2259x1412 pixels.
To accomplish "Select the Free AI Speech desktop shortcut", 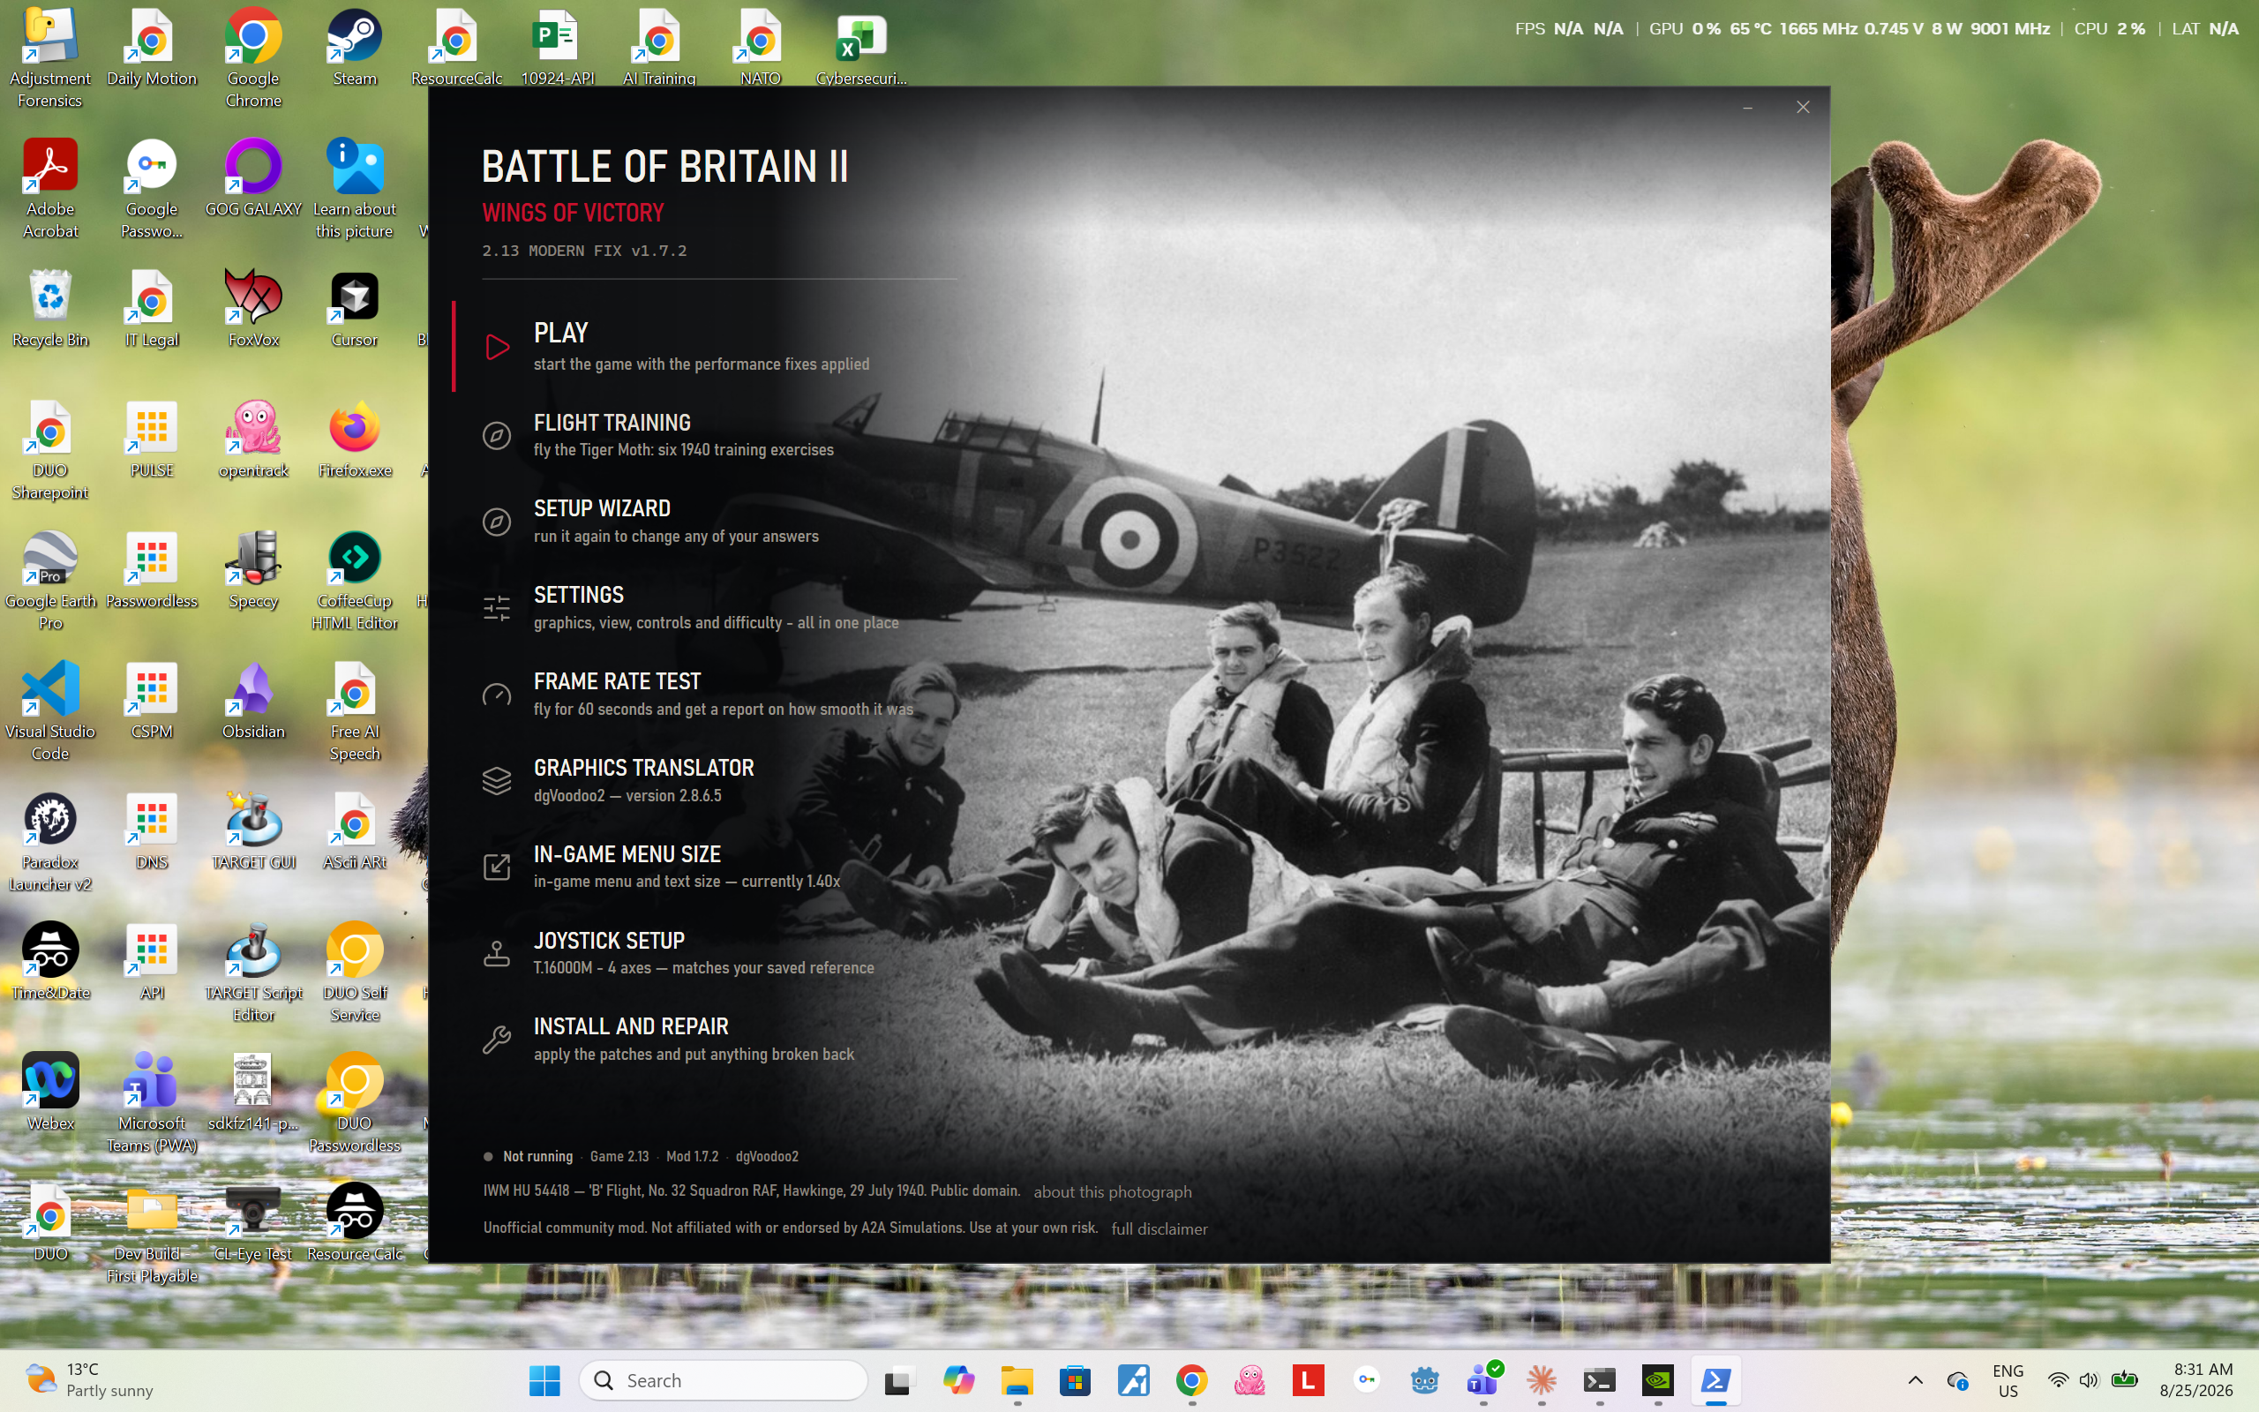I will pyautogui.click(x=355, y=712).
